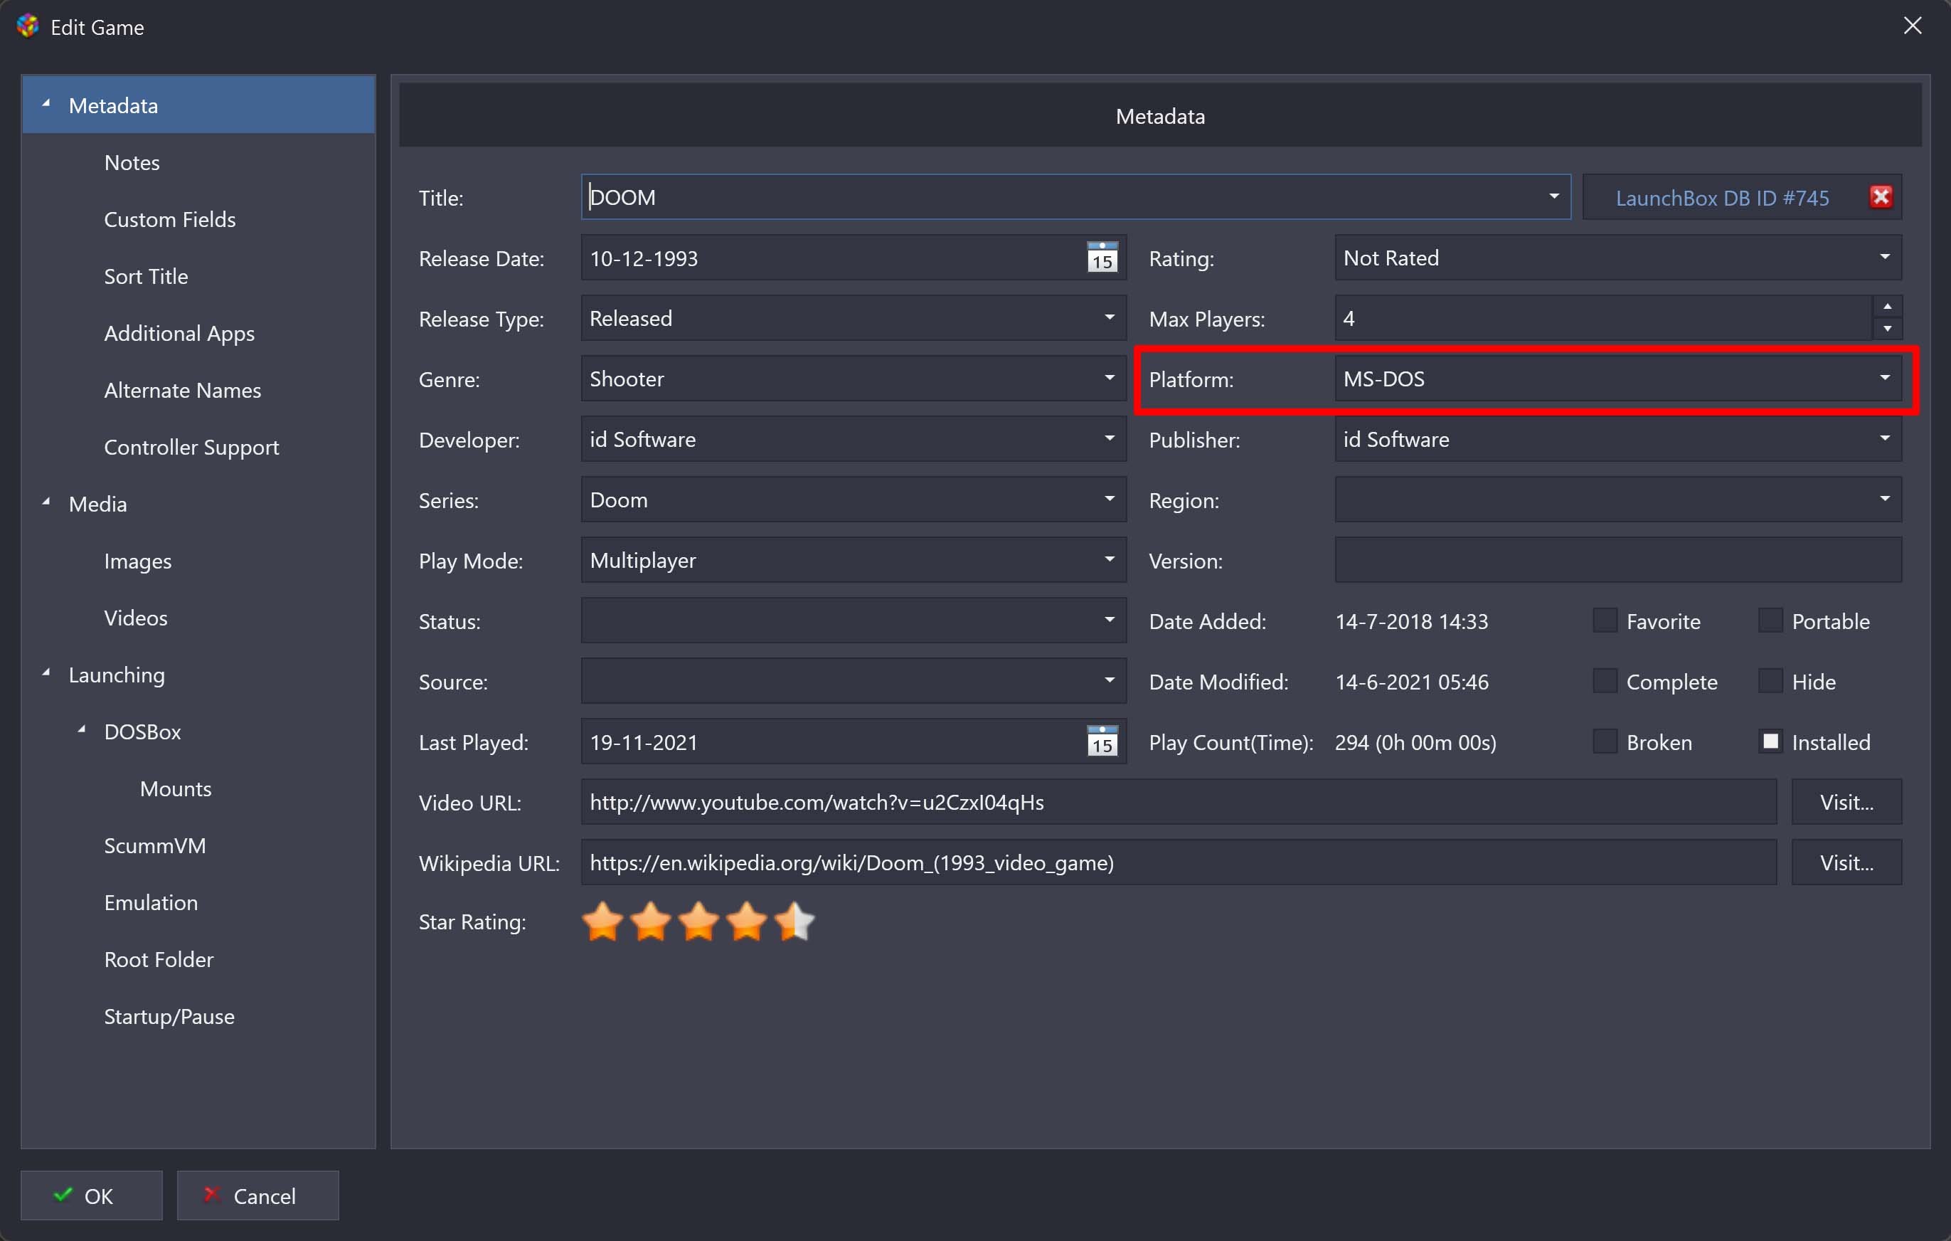Open Emulation settings page
This screenshot has height=1241, width=1951.
coord(151,902)
